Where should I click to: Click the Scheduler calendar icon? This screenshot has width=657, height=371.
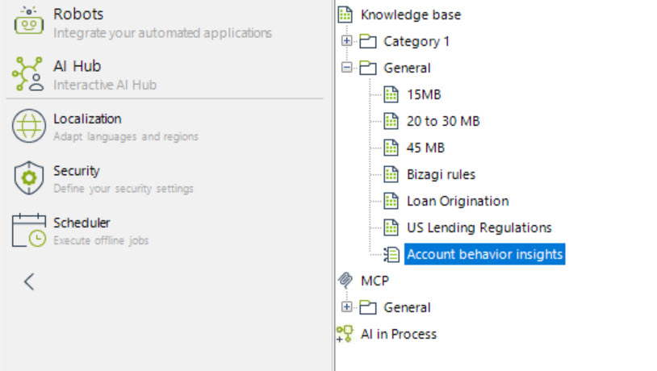pos(29,231)
